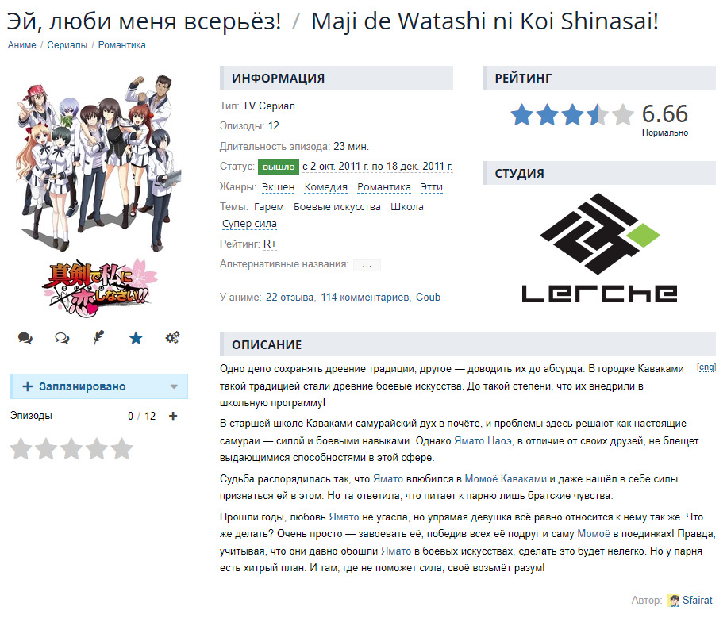Screen dimensions: 727x626
Task: Click the outlined speech bubbles discussion icon
Action: [62, 338]
